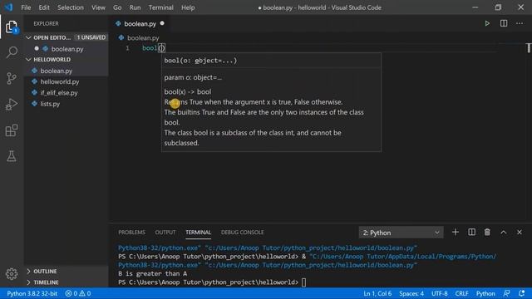Click the 1 UNSAVED badge
532x299 pixels.
point(91,37)
